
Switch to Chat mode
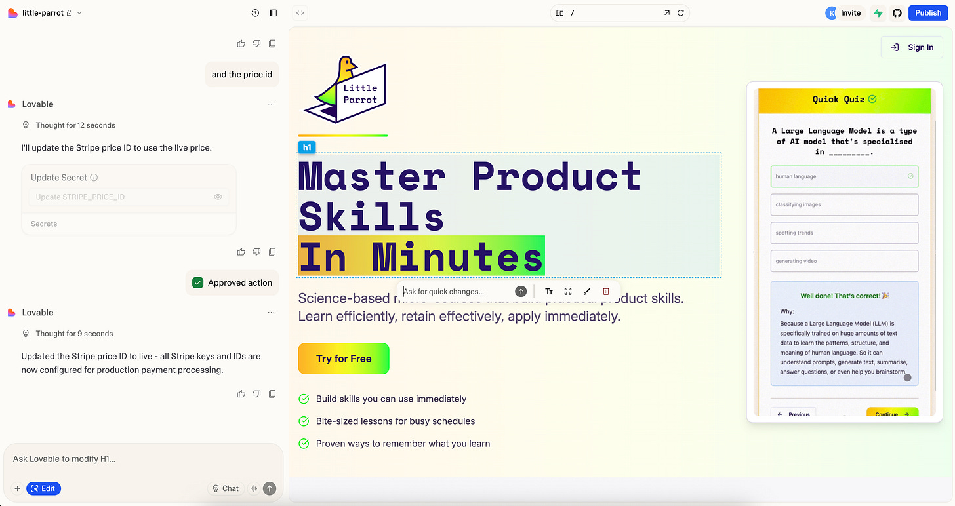point(226,488)
